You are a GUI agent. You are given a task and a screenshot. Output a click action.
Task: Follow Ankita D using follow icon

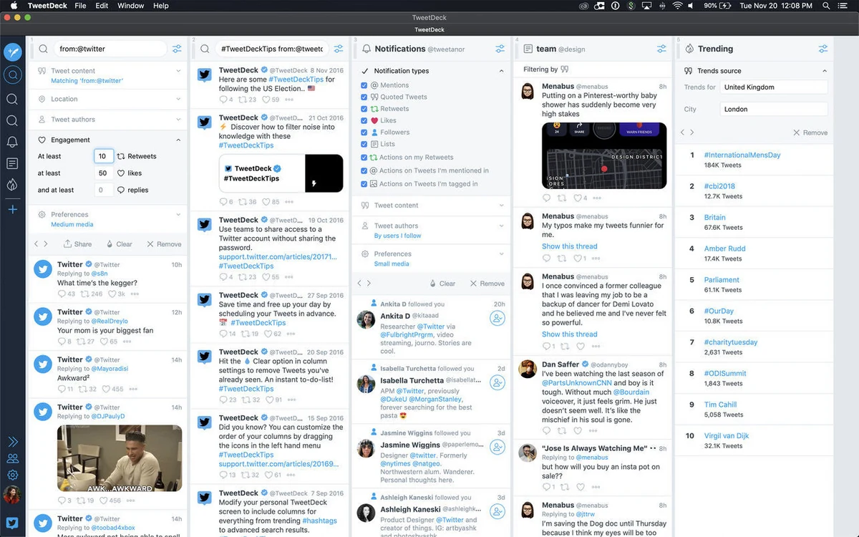[x=498, y=318]
